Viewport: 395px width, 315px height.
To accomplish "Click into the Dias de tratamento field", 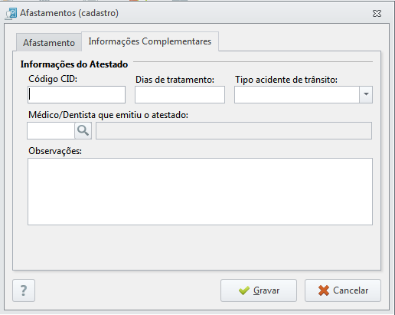I will point(180,94).
